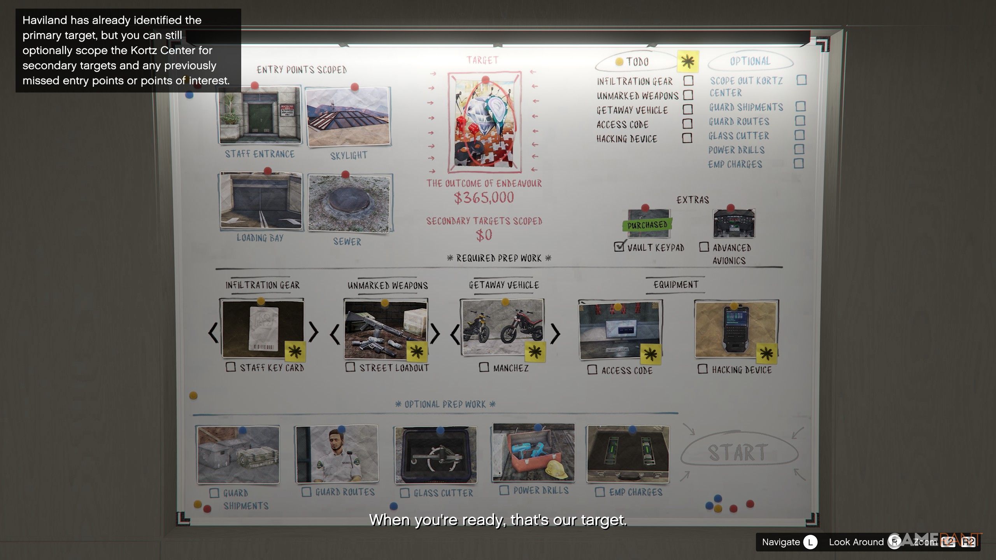Tick the Glass Cutter prep work checkbox
This screenshot has width=996, height=560.
click(405, 493)
